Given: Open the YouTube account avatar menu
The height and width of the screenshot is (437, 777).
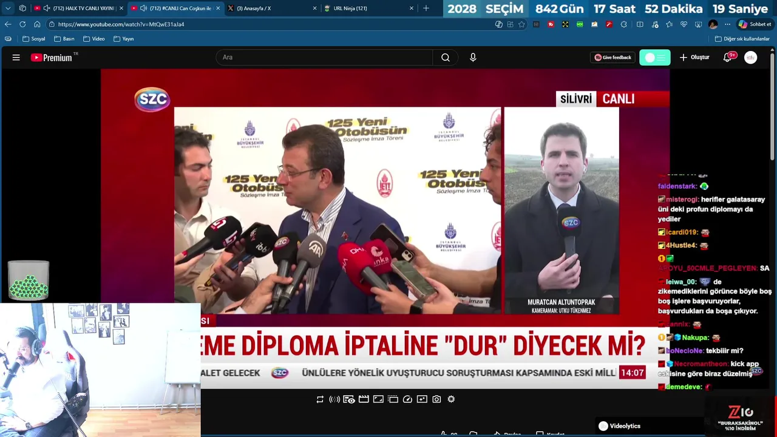Looking at the screenshot, I should pyautogui.click(x=751, y=58).
